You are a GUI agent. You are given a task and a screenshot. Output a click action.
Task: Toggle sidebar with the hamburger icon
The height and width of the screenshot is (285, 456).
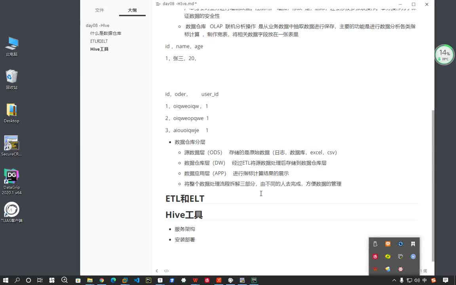158,4
